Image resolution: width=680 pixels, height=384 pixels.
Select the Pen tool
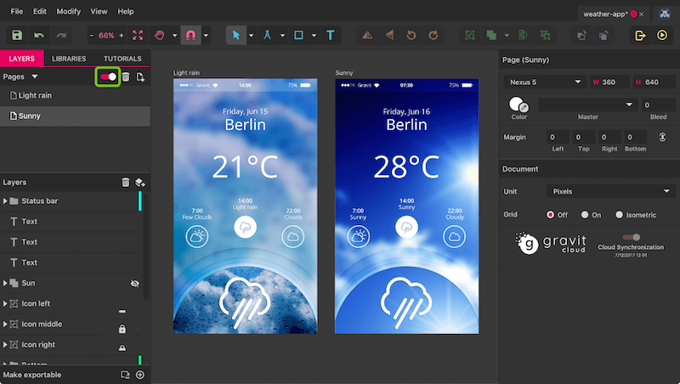point(268,36)
